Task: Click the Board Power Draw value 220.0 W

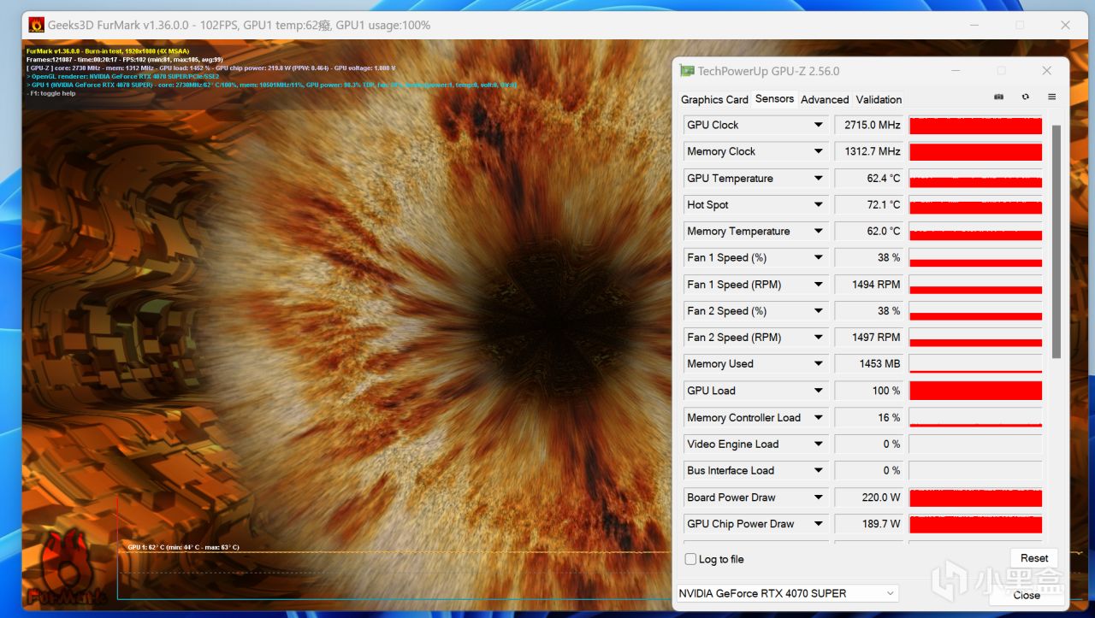Action: click(869, 497)
